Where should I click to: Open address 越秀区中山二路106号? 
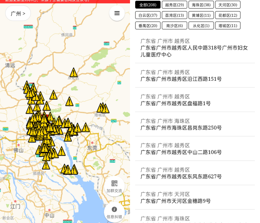coord(195,149)
